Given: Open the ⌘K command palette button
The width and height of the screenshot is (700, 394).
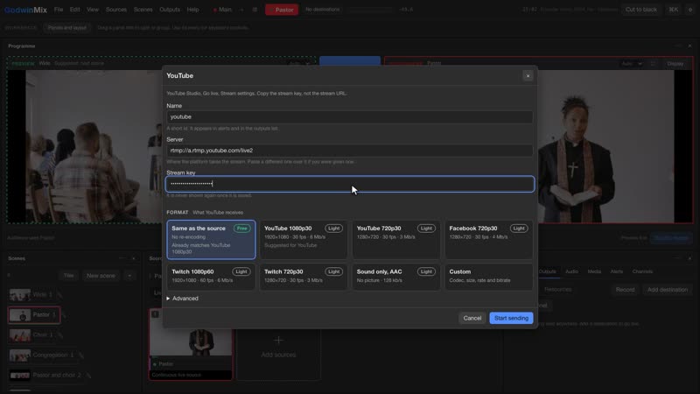Looking at the screenshot, I should [673, 10].
